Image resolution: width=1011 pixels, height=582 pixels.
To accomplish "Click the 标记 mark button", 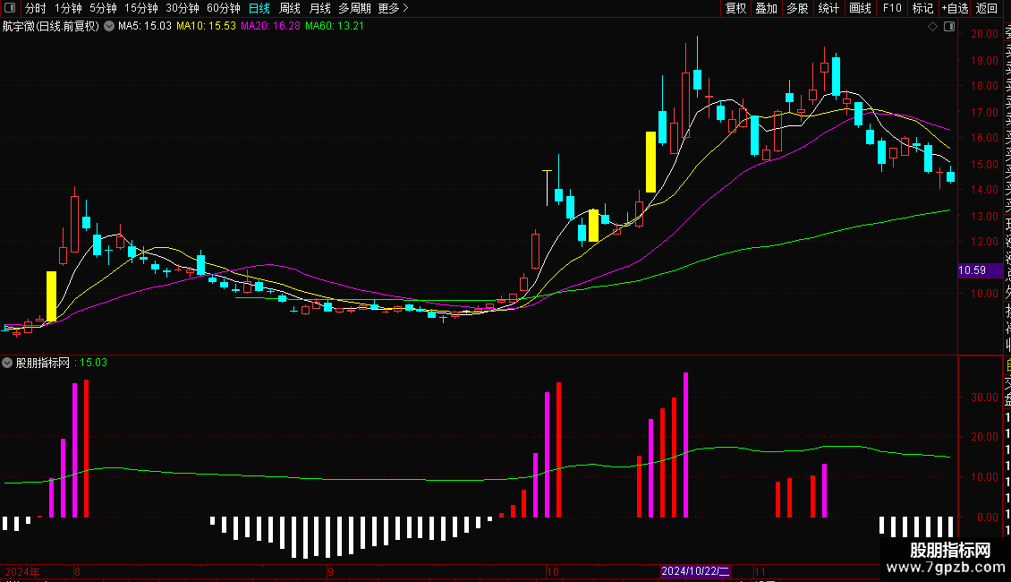I will (x=922, y=8).
